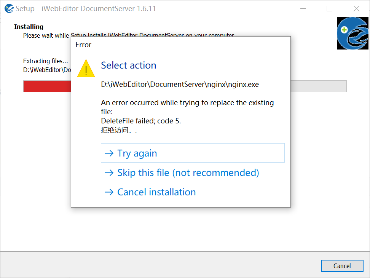Viewport: 370px width, 278px height.
Task: Click the nginx.exe file path text
Action: click(180, 84)
